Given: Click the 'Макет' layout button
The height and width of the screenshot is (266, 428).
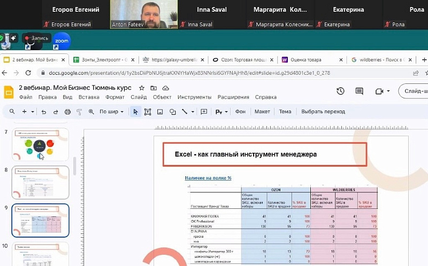Looking at the screenshot, I should click(x=262, y=112).
